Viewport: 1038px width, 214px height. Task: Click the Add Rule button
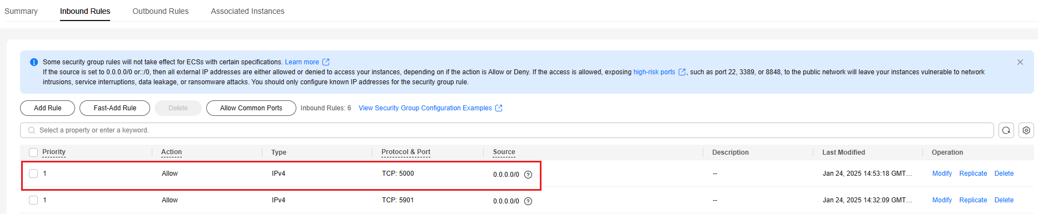pos(47,108)
